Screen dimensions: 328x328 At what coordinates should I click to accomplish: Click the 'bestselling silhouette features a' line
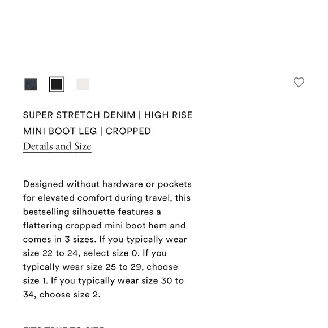click(x=92, y=212)
